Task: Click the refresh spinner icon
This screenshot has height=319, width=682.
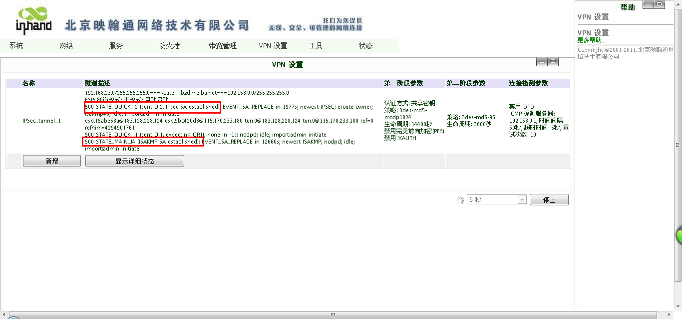Action: [x=460, y=200]
